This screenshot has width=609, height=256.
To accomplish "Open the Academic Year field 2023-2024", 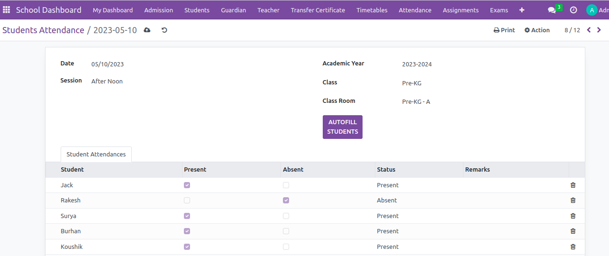I will [417, 64].
